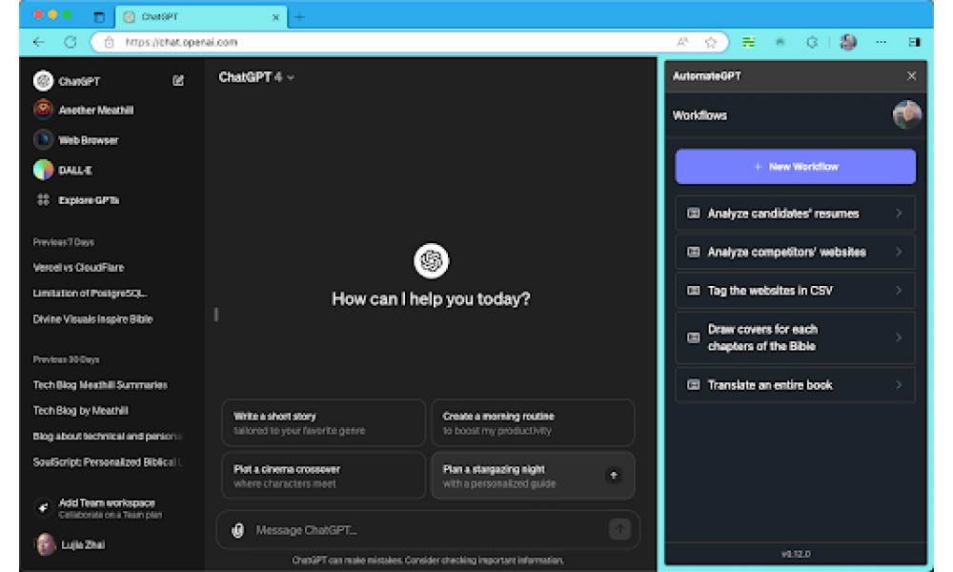Select the ChatGPT browser tab
This screenshot has height=572, width=953.
pyautogui.click(x=200, y=17)
